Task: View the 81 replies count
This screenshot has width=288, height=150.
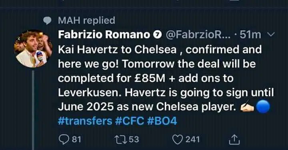Action: (76, 139)
